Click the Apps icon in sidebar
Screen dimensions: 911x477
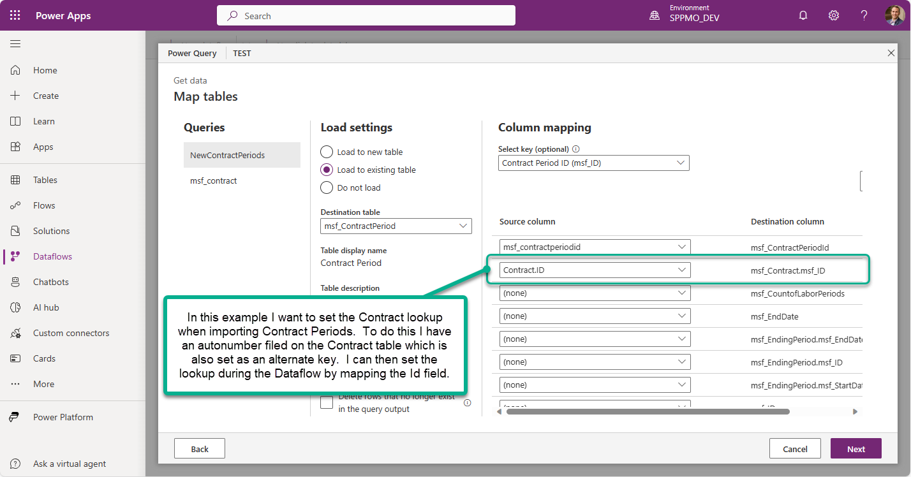pyautogui.click(x=16, y=147)
